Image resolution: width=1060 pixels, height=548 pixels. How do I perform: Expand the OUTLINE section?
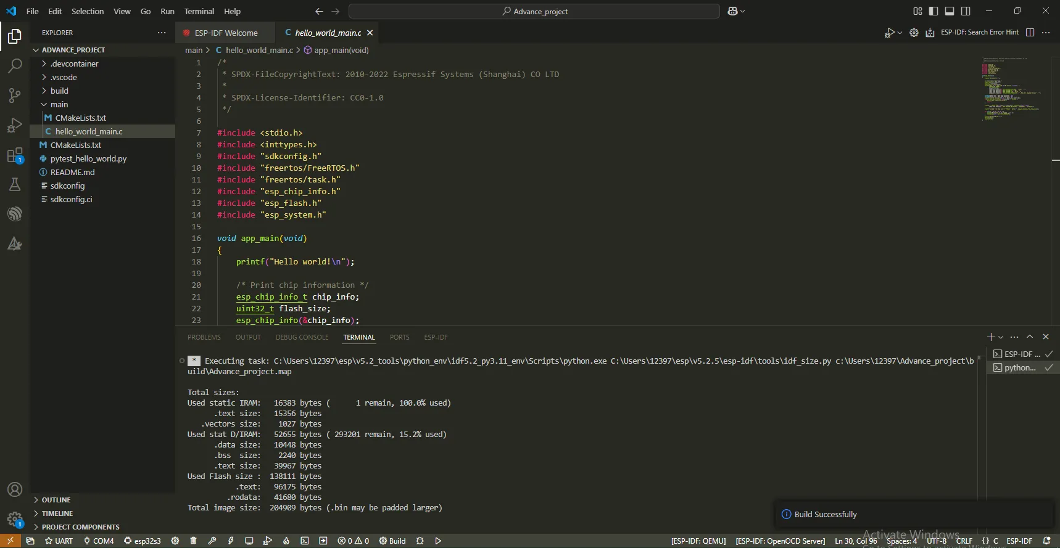tap(56, 500)
